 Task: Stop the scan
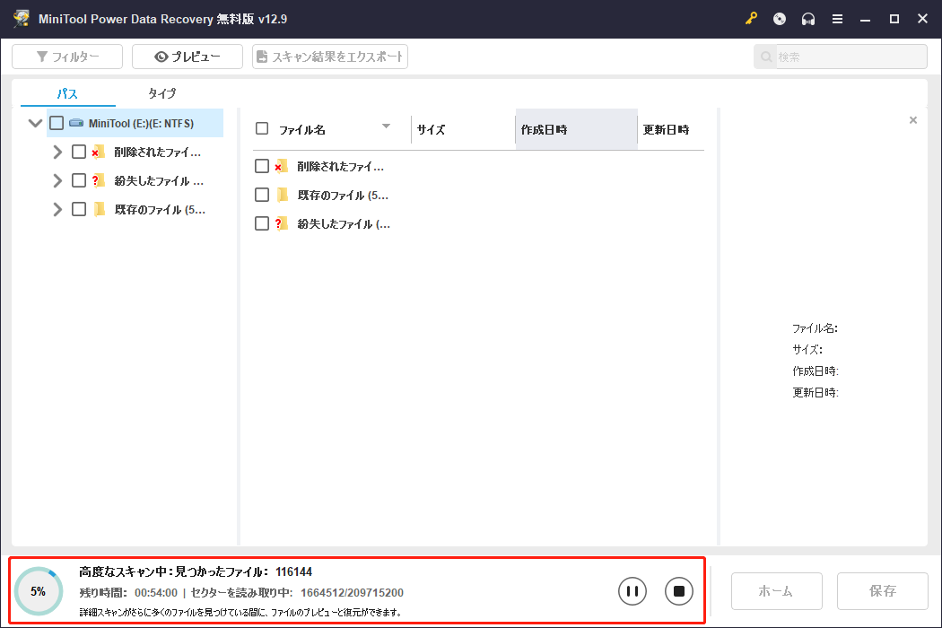click(679, 591)
